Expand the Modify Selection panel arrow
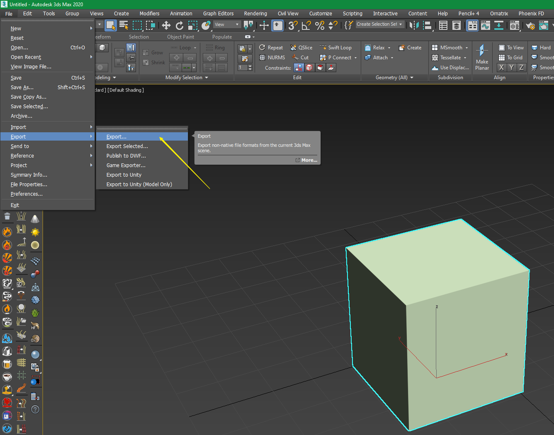The height and width of the screenshot is (435, 554). coord(207,78)
